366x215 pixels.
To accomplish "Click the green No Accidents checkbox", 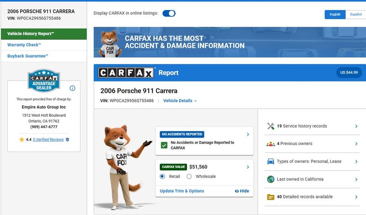I will click(x=164, y=145).
